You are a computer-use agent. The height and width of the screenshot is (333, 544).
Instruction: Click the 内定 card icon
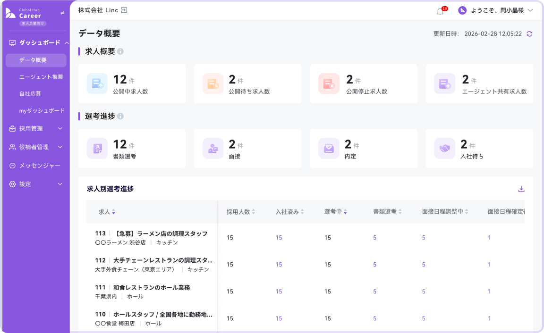tap(329, 148)
